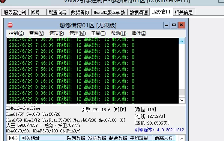Open the 服务器控制 tab

click(x=15, y=12)
